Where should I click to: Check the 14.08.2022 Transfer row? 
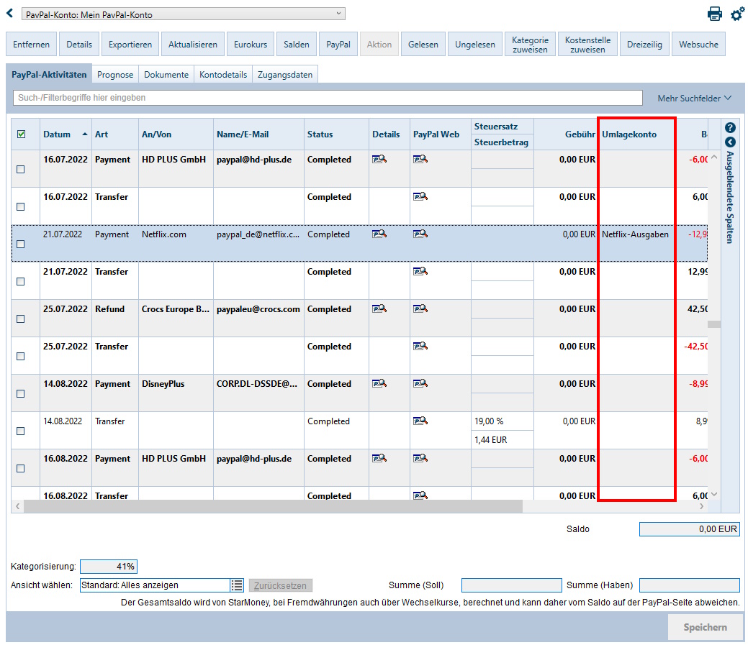point(20,431)
